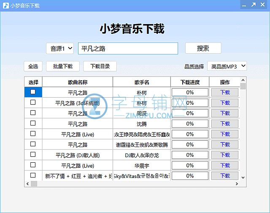The image size is (270, 213).
Task: Click the progress bar for 周深's 平凡之路
Action: (190, 113)
